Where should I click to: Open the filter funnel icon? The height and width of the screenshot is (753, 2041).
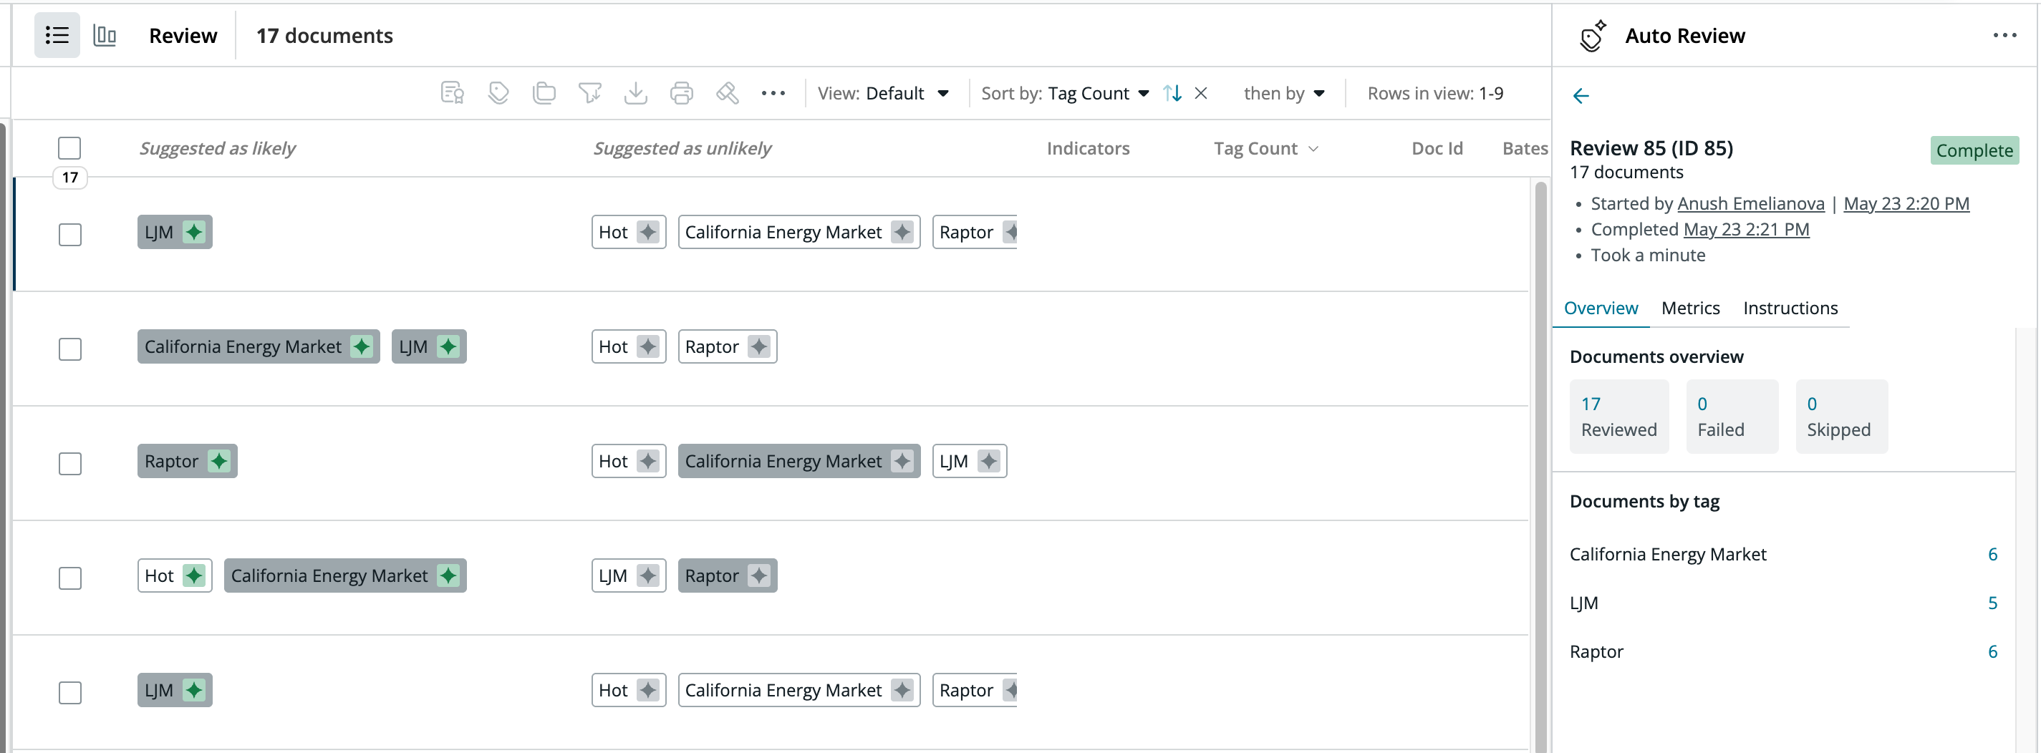click(x=589, y=94)
